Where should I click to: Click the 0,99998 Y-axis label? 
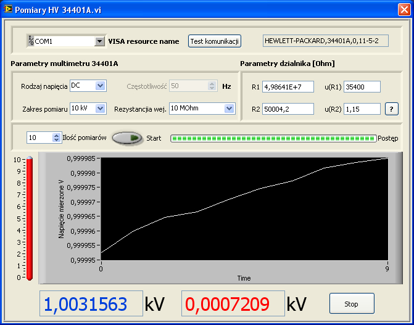coord(83,173)
